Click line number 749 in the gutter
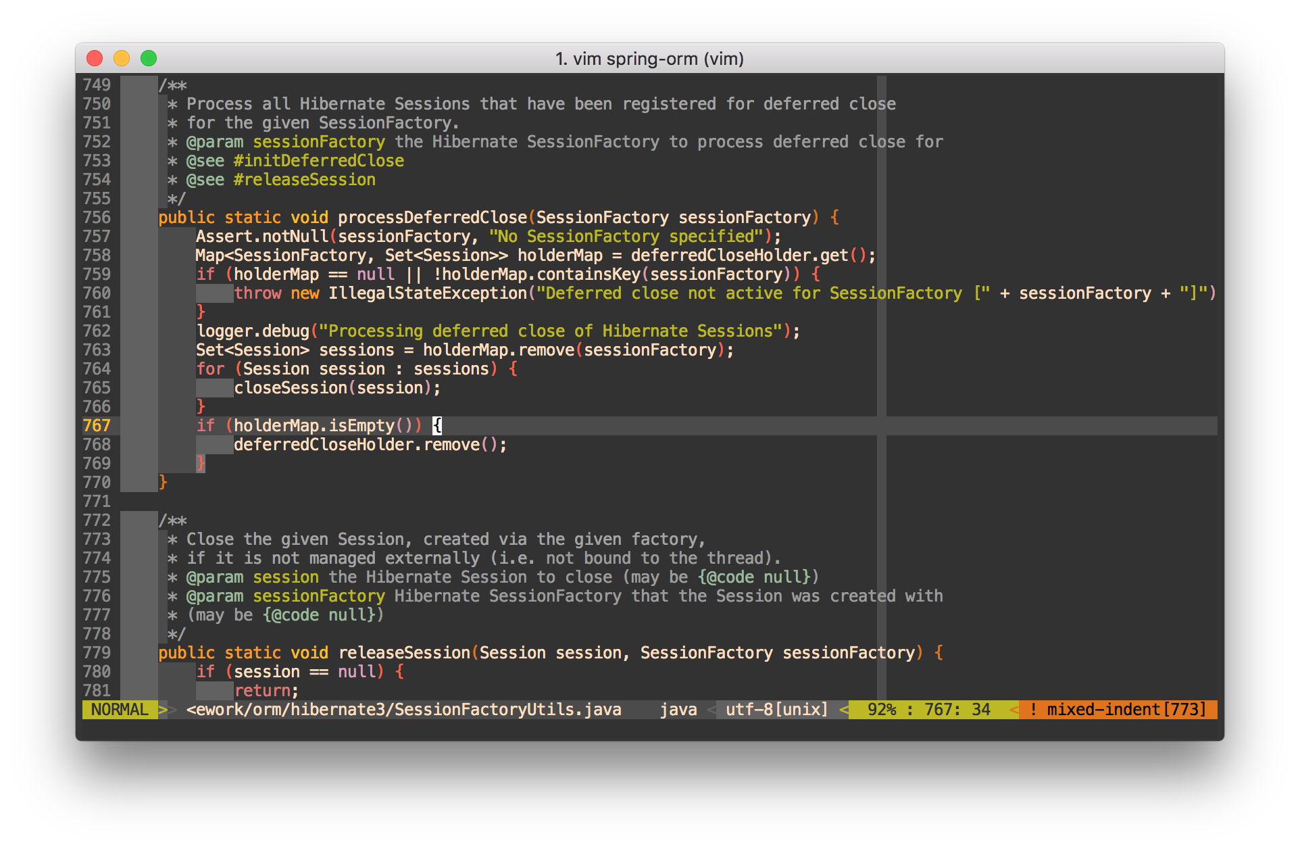The height and width of the screenshot is (849, 1300). [97, 85]
